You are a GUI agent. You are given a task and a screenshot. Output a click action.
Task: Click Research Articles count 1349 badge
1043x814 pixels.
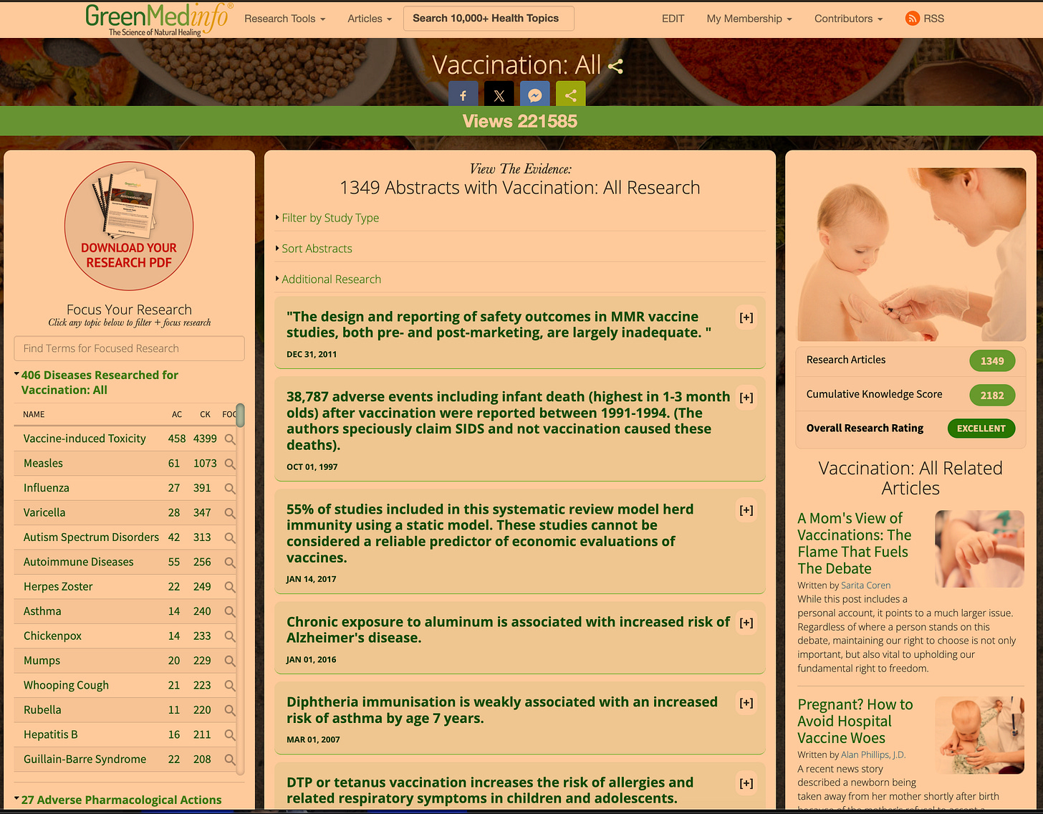coord(992,361)
